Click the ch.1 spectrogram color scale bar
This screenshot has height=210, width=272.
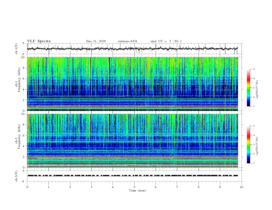(x=249, y=88)
